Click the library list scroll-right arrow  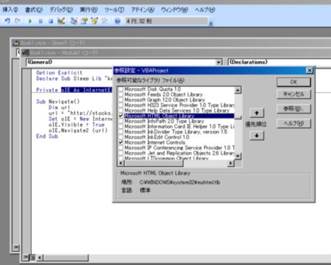coord(230,163)
